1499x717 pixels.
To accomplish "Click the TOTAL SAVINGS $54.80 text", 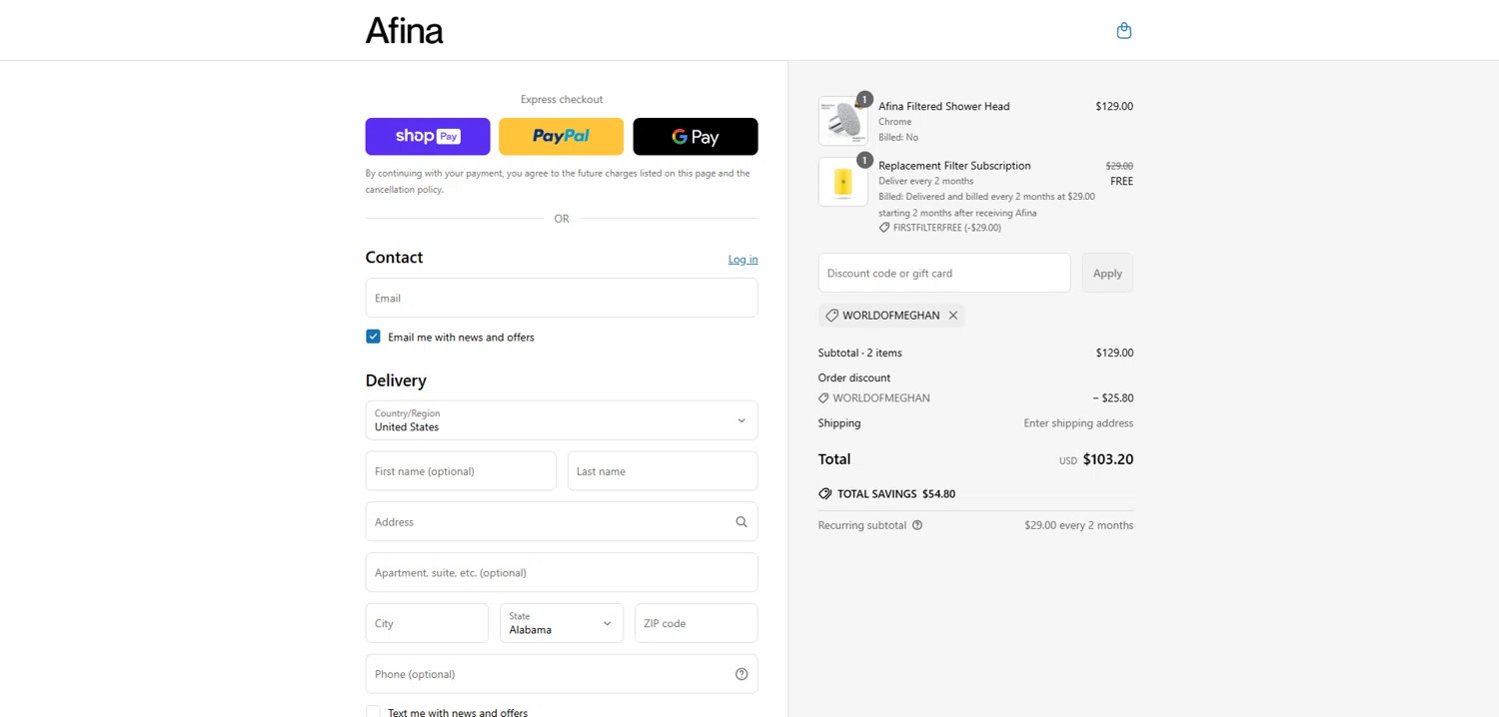I will click(896, 494).
